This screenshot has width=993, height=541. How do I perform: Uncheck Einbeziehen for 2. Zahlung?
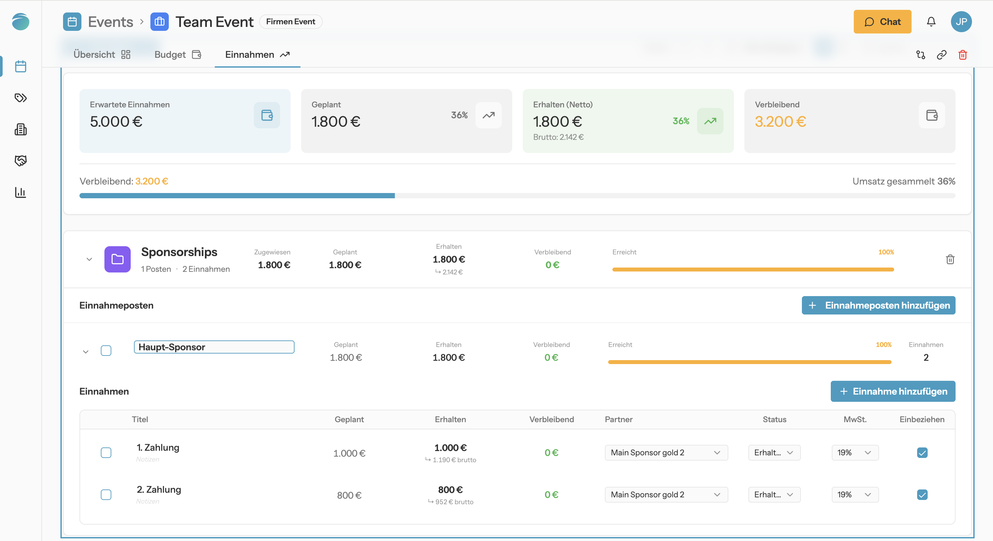(922, 494)
